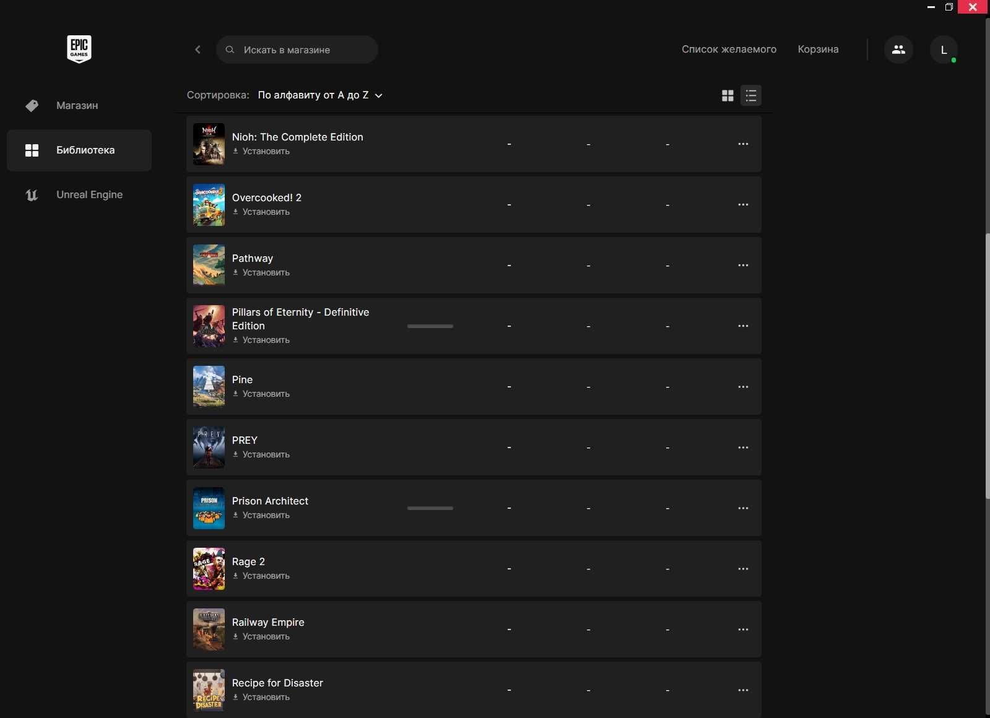Viewport: 990px width, 718px height.
Task: Open the Unreal Engine section
Action: click(79, 195)
